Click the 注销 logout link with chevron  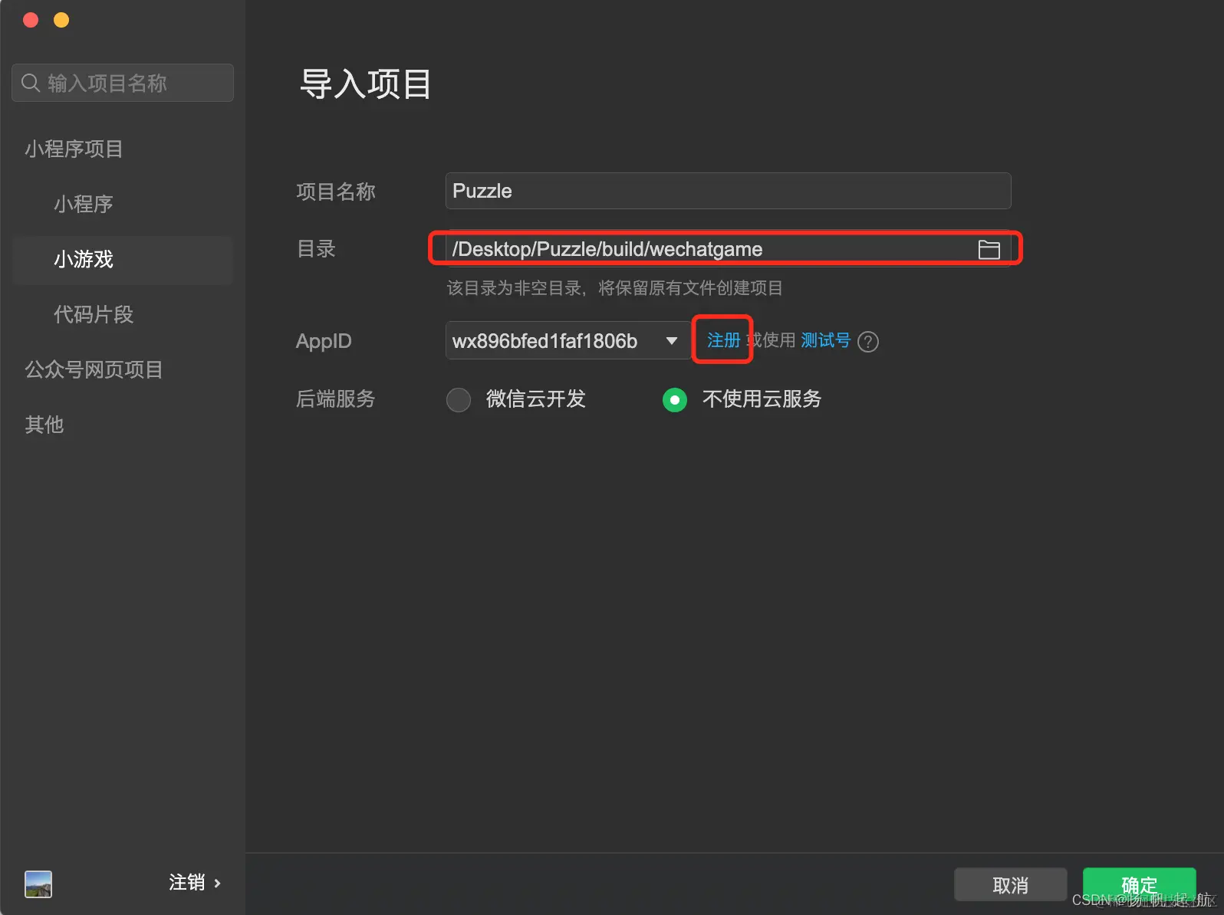click(195, 883)
